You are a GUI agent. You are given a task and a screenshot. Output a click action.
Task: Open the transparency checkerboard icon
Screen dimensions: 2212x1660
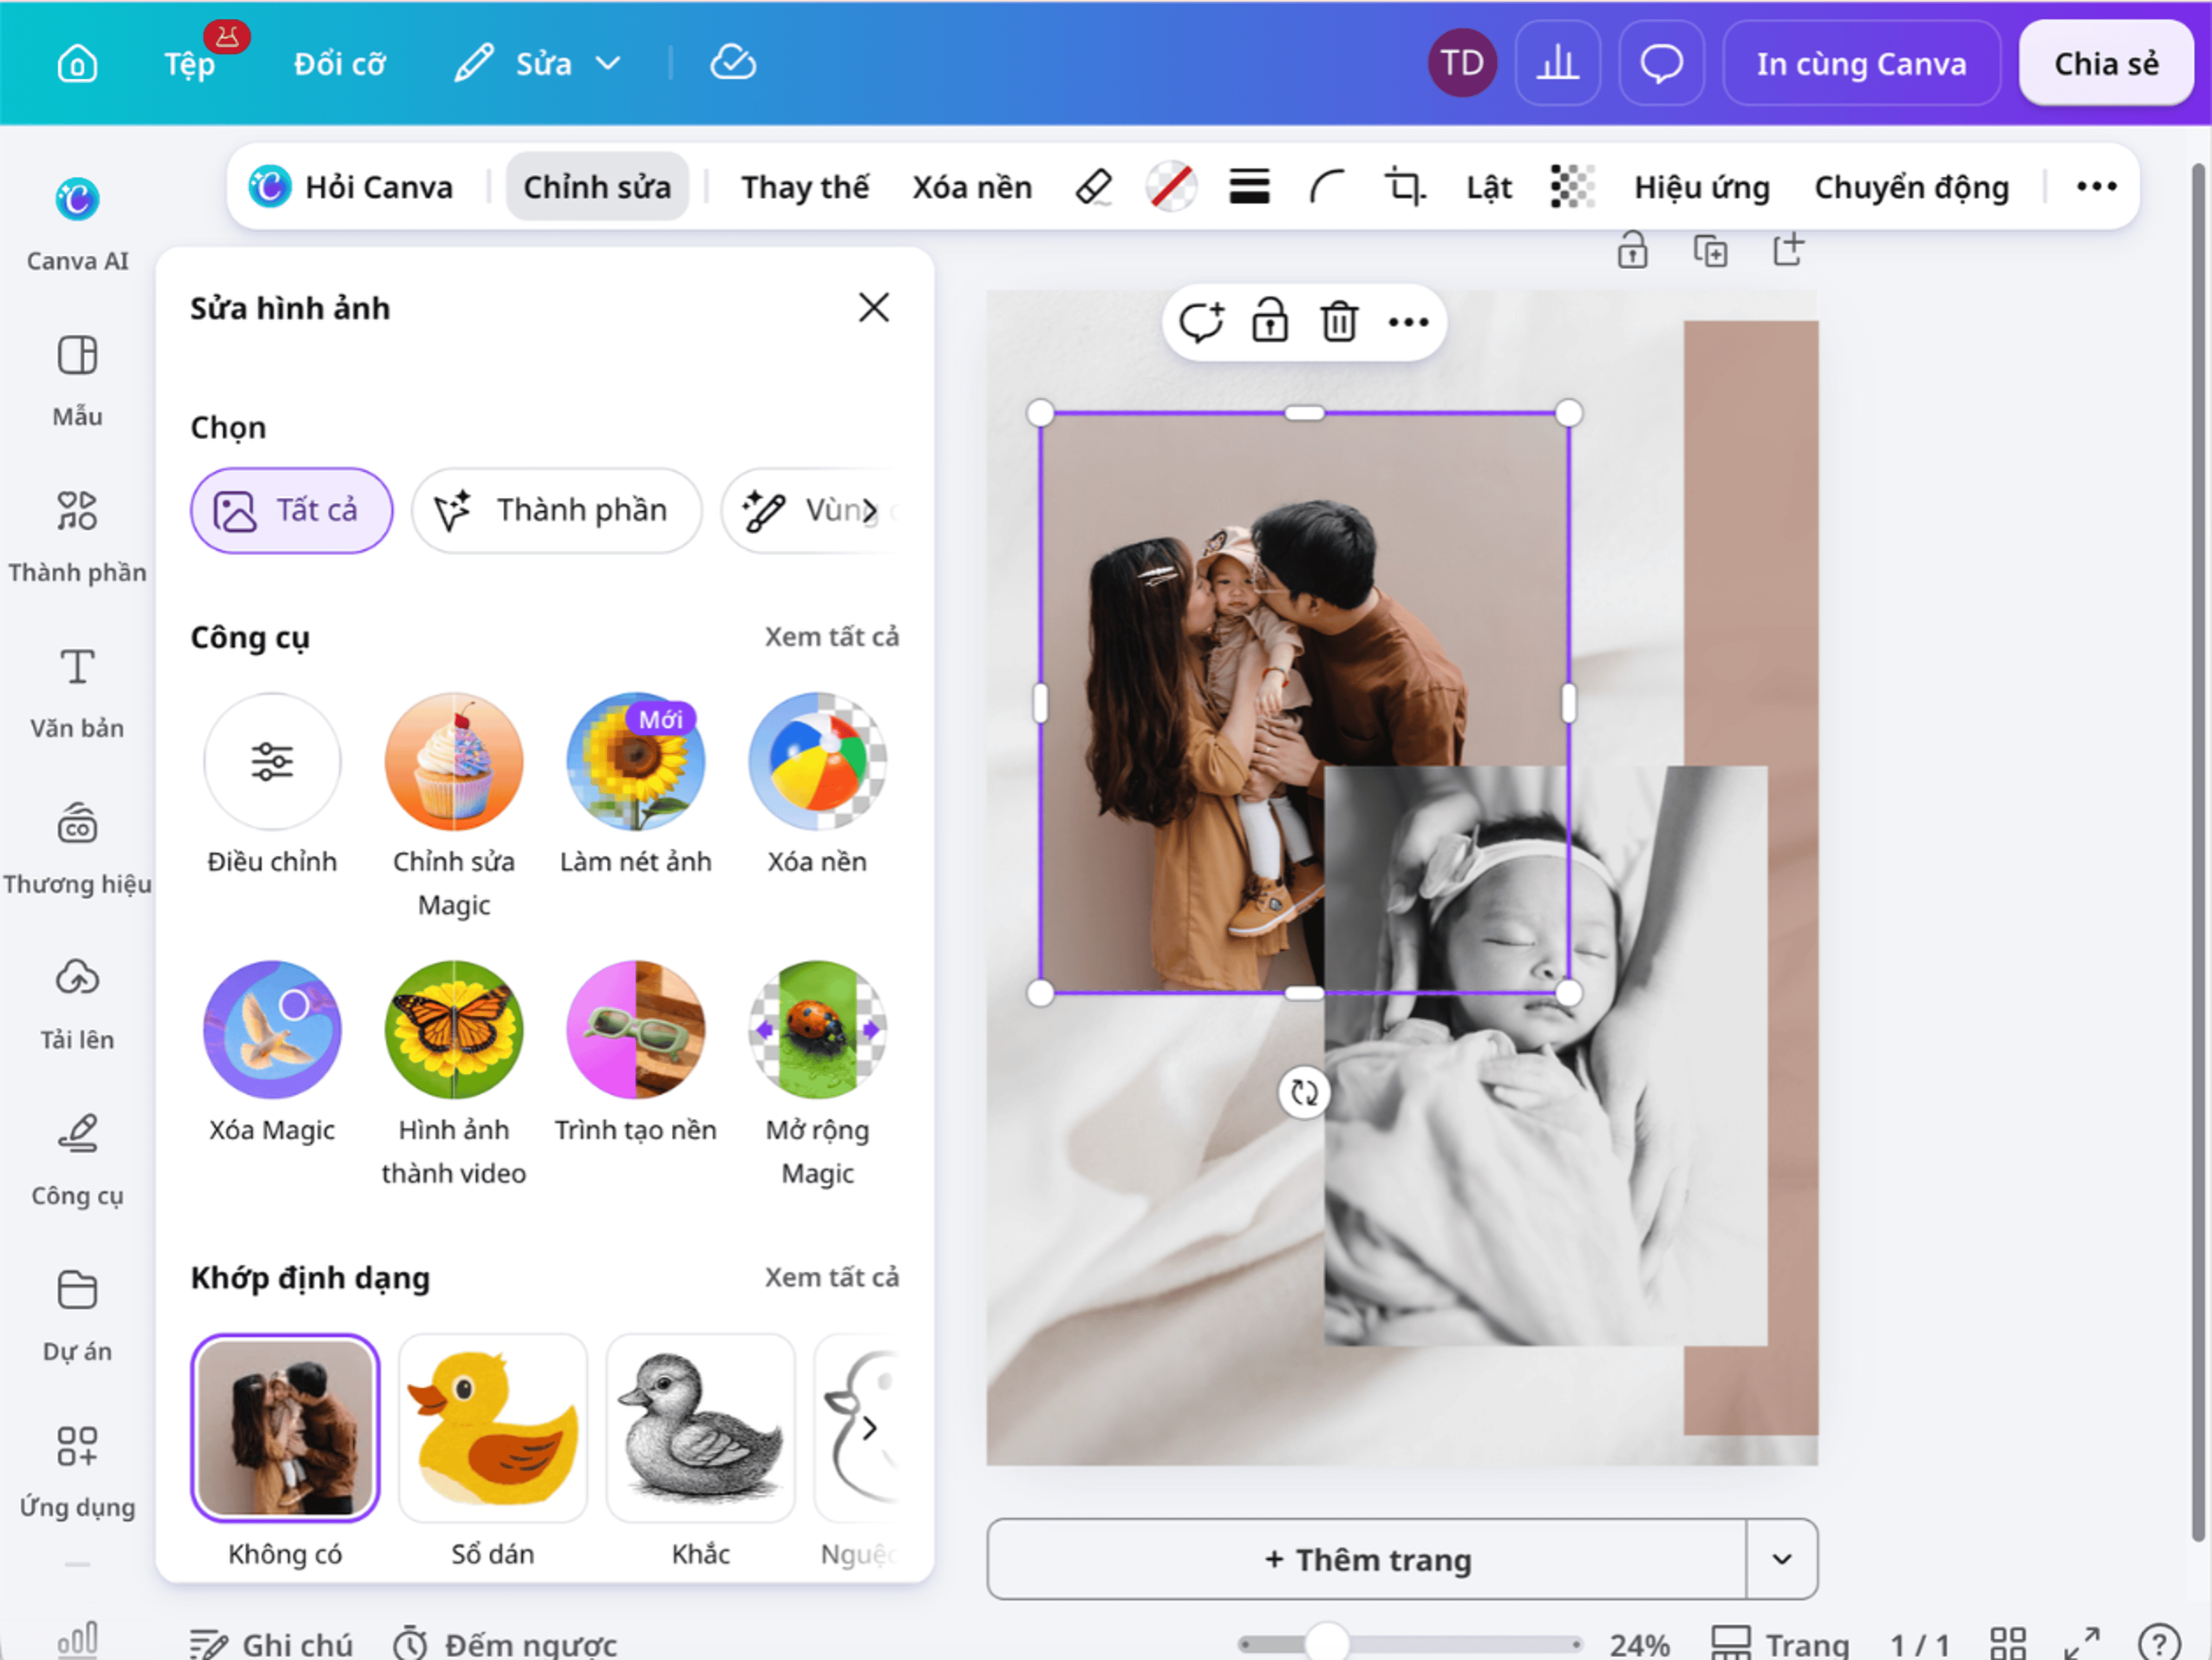(x=1571, y=187)
